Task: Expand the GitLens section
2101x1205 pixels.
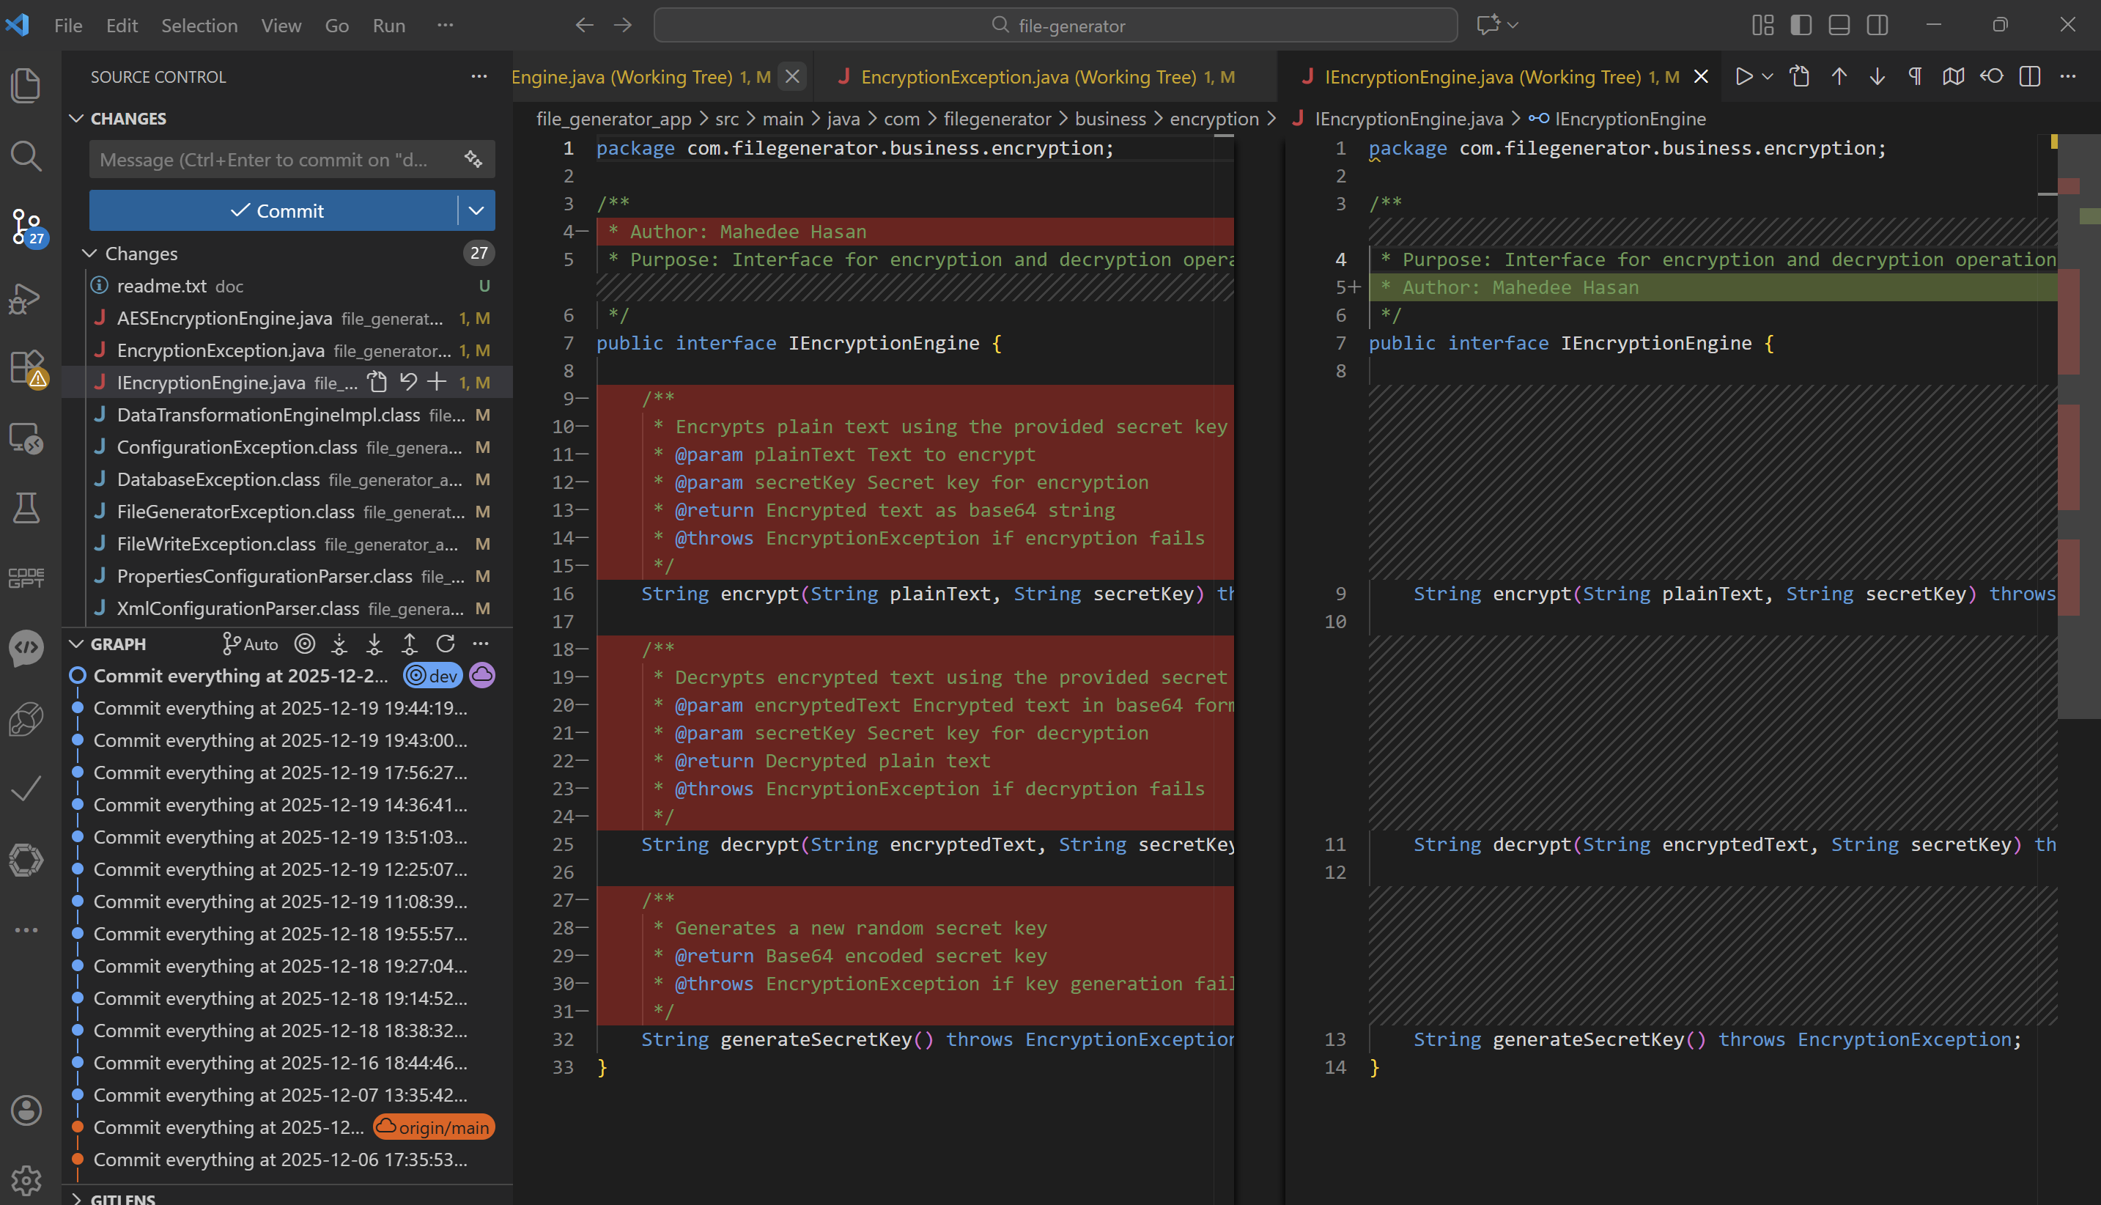Action: 77,1198
